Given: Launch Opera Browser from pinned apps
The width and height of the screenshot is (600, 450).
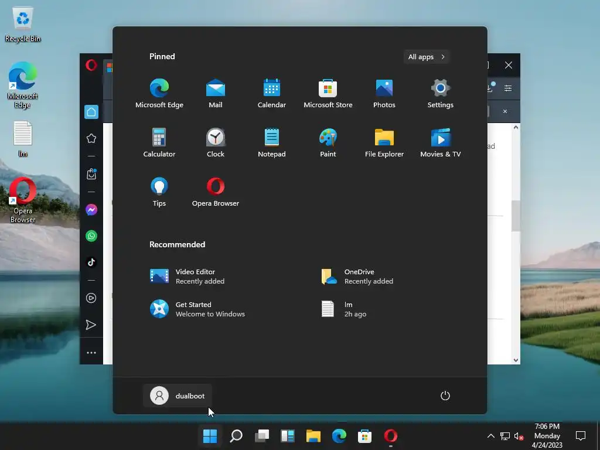Looking at the screenshot, I should [x=216, y=192].
